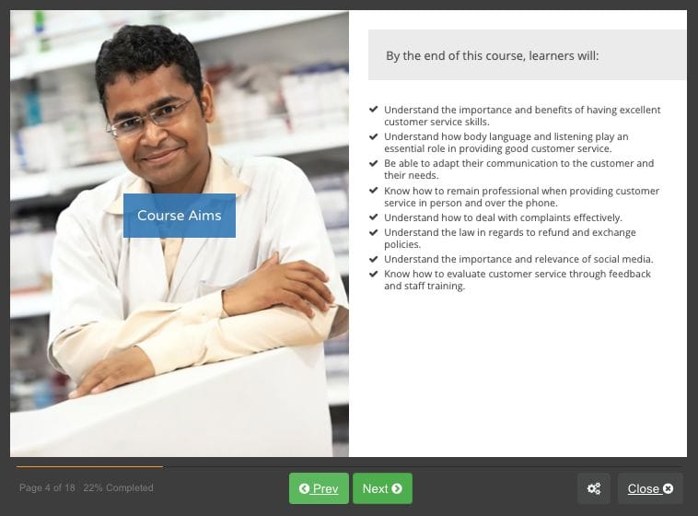The image size is (698, 516).
Task: Click the X circle icon beside Close
Action: click(668, 489)
